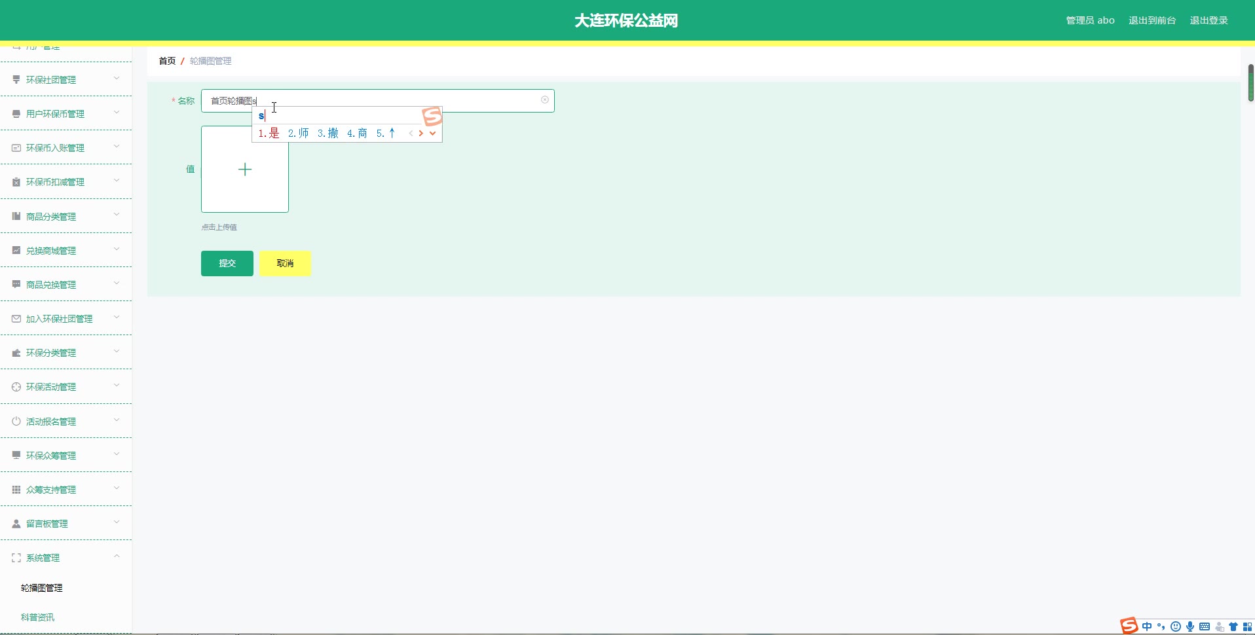Click the page vertical scrollbar thumb
The height and width of the screenshot is (635, 1255).
(1250, 82)
